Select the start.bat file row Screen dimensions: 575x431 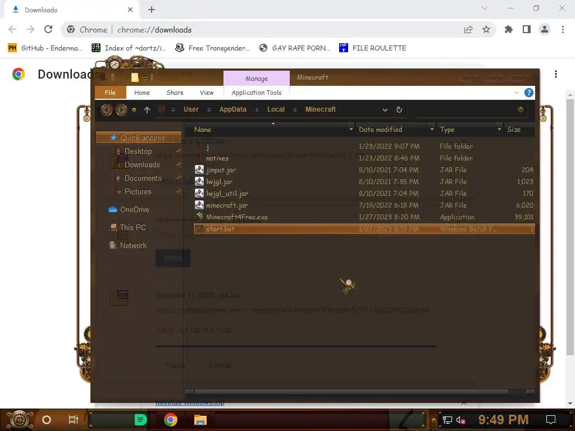coord(364,229)
